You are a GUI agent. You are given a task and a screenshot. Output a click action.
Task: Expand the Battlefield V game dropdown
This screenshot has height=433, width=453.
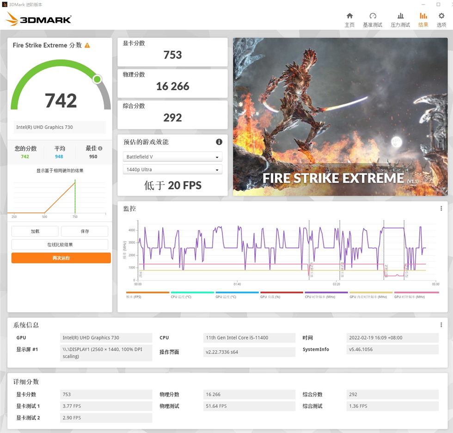[x=172, y=157]
